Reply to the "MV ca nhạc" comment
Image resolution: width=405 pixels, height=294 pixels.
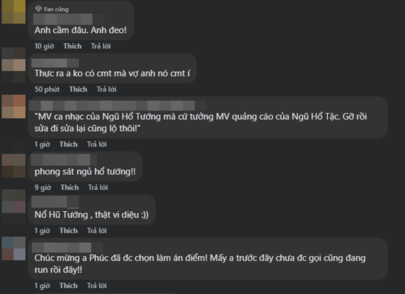[x=98, y=144]
